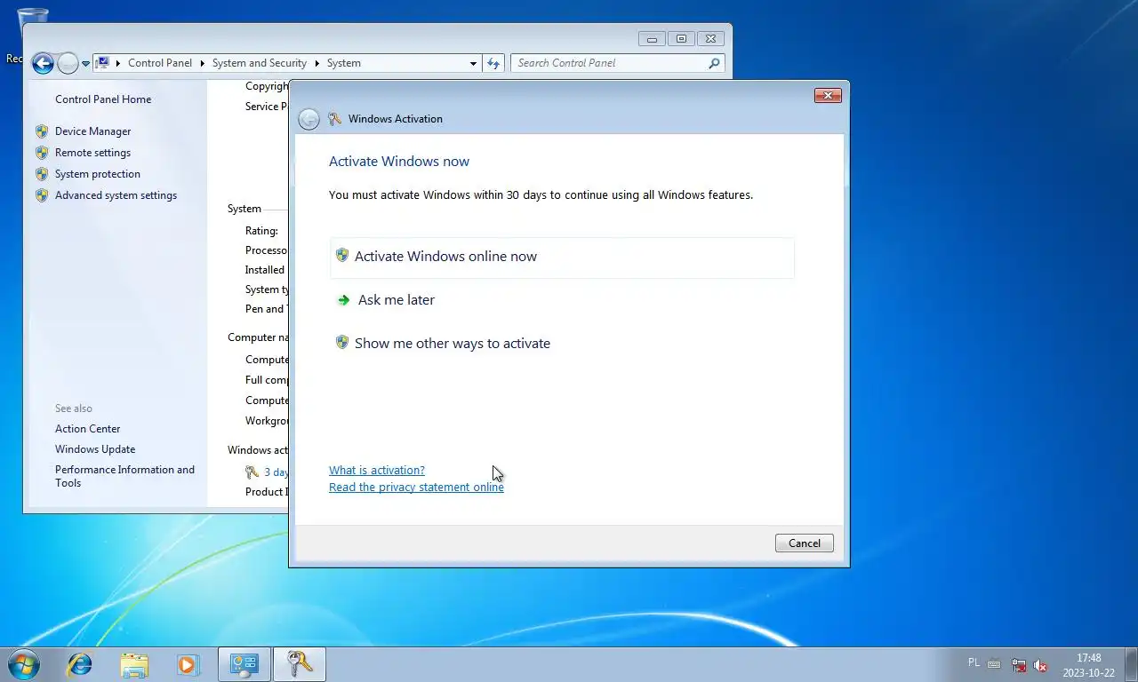Open recent pages dropdown beside Forward button
The image size is (1138, 682).
click(85, 64)
